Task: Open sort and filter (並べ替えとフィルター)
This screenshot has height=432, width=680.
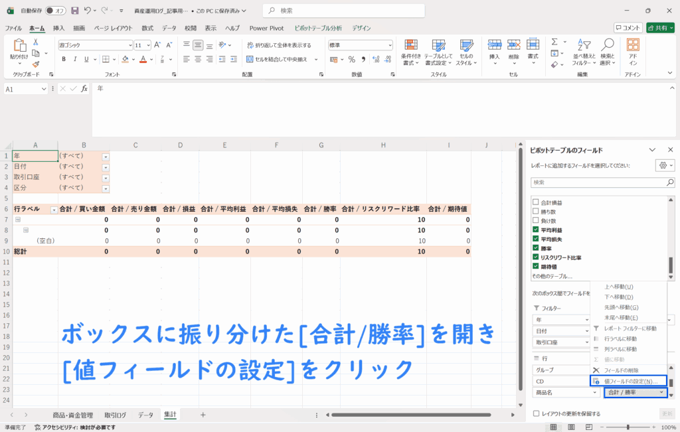Action: [x=585, y=51]
